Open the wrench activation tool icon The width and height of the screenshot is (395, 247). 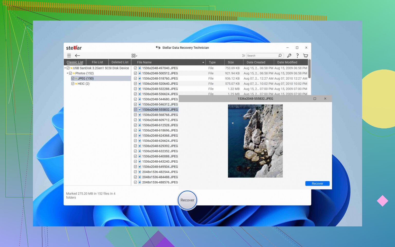click(289, 56)
